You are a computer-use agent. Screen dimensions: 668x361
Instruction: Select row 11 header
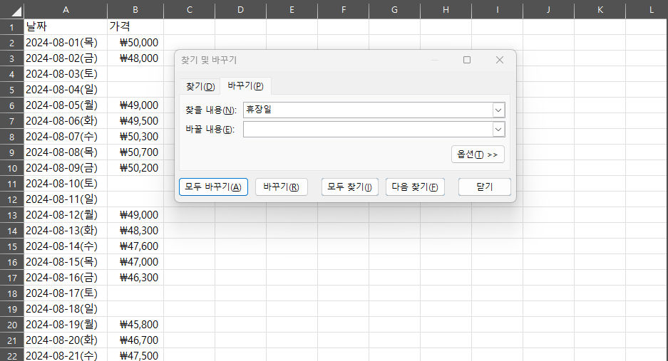pos(12,184)
